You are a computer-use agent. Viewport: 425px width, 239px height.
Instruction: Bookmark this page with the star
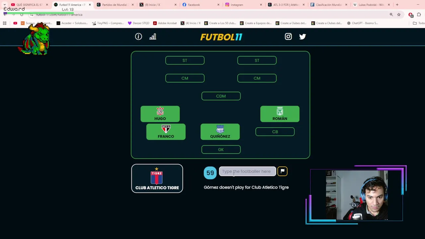399,15
